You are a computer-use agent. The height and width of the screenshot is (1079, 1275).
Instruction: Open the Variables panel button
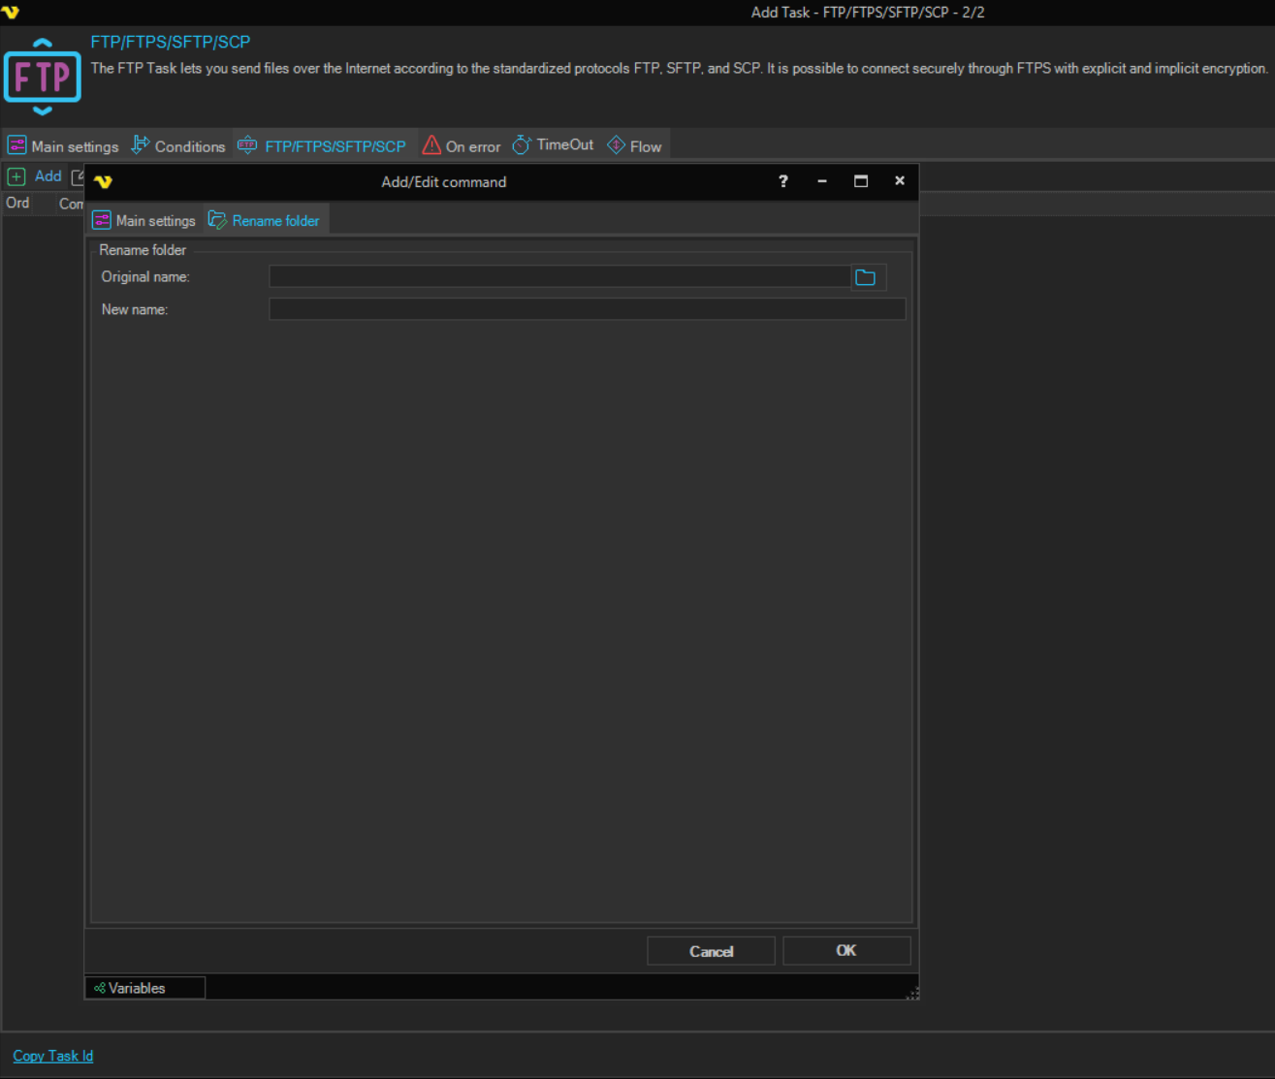tap(144, 988)
